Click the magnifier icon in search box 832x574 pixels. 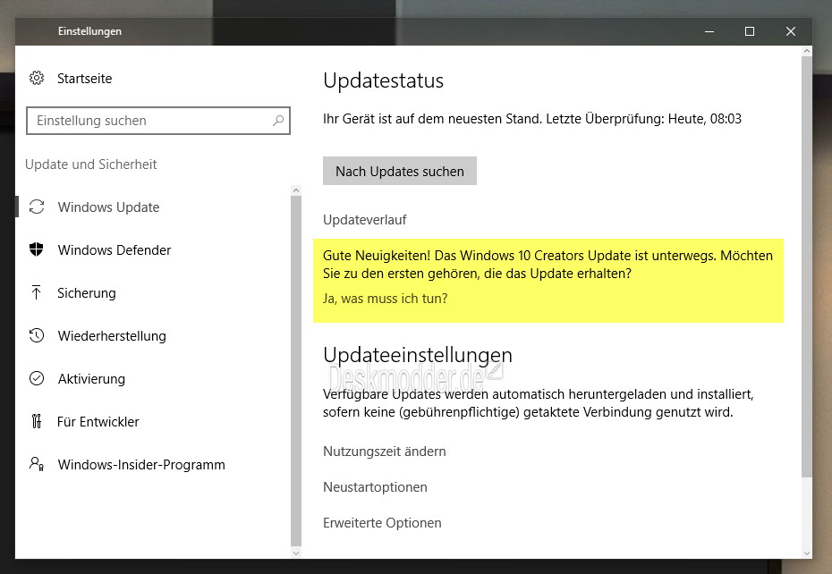coord(278,121)
